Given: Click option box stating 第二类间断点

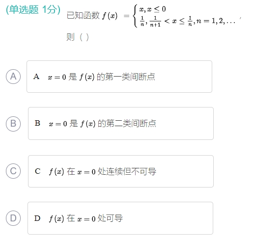Looking at the screenshot, I should click(x=121, y=124).
